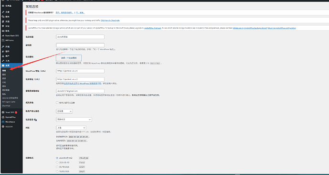
Task: Open the 撰写 (Writing) settings submenu
Action: pyautogui.click(x=4, y=75)
